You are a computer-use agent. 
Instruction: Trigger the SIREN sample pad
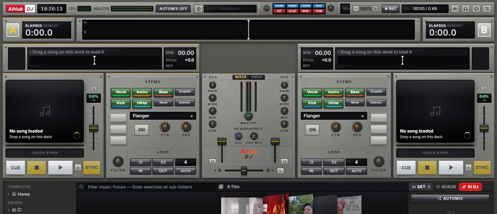click(293, 6)
